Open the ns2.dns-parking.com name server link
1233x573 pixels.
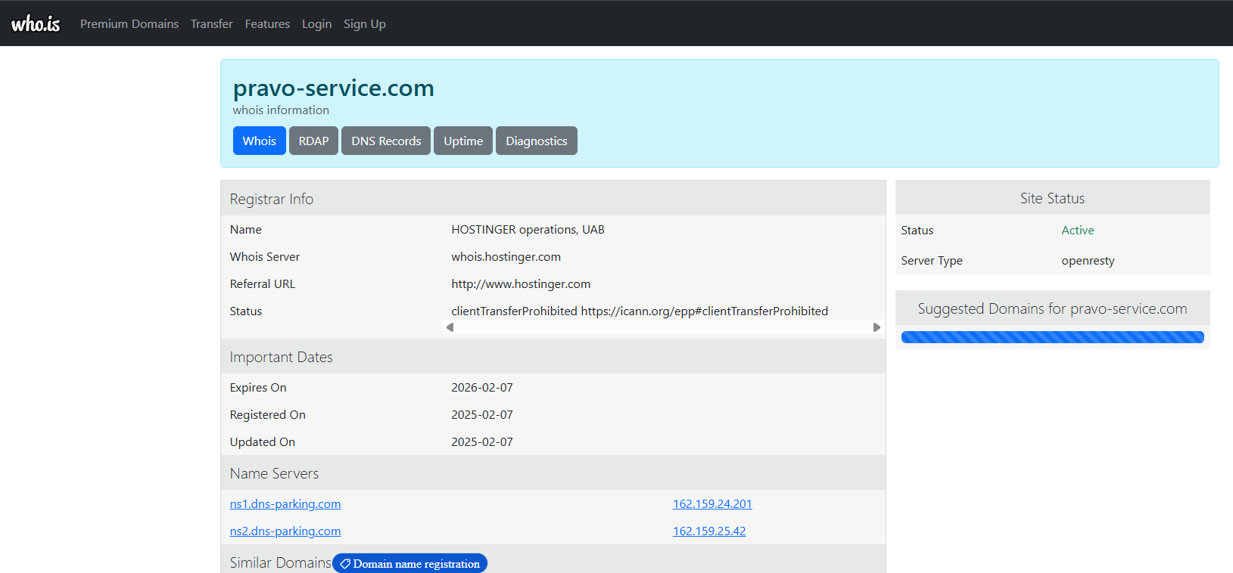point(285,531)
